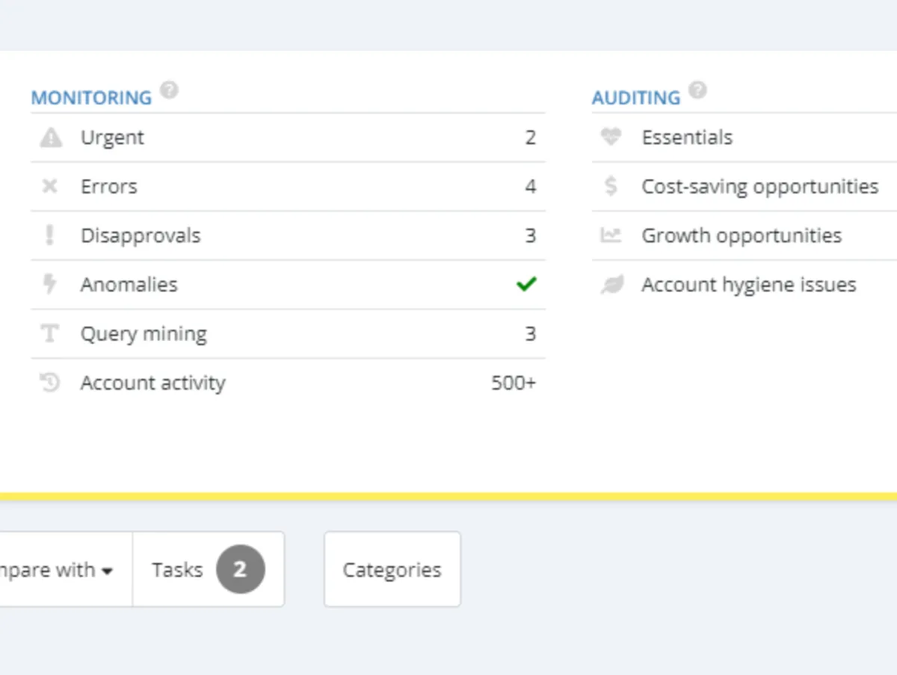Image resolution: width=897 pixels, height=675 pixels.
Task: Click the MONITORING section heading
Action: pos(91,98)
